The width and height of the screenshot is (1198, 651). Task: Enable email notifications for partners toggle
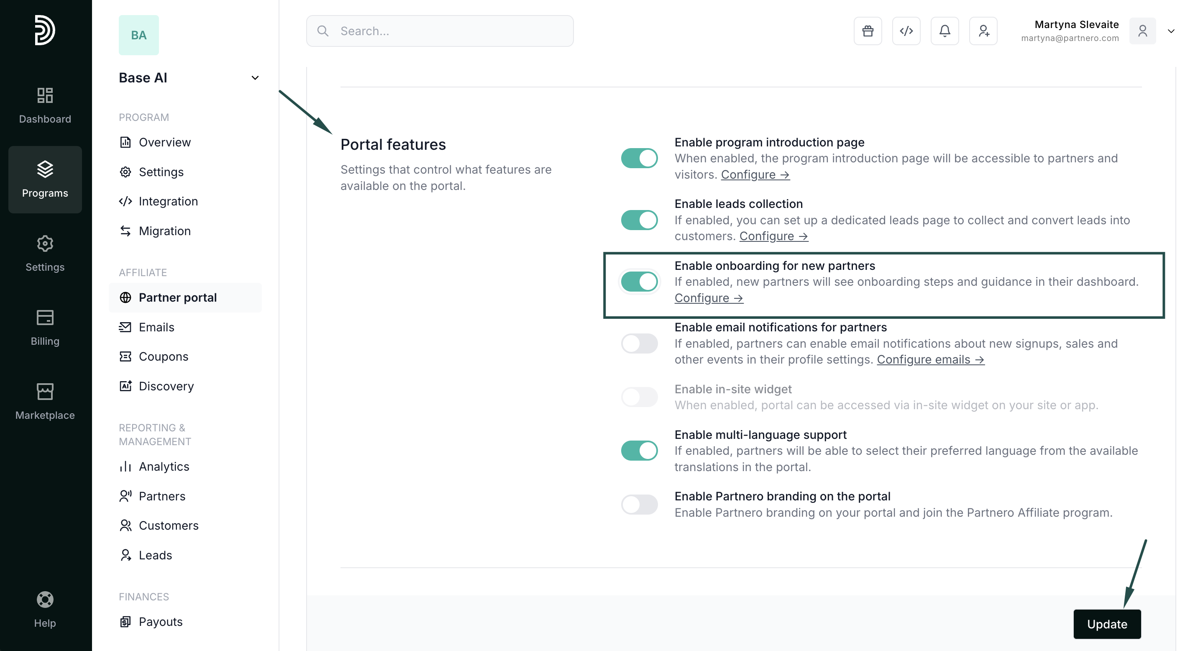coord(639,343)
